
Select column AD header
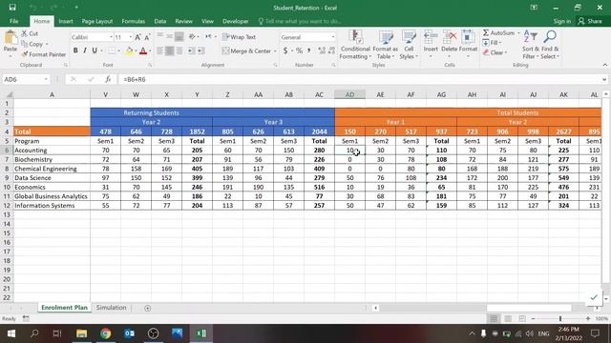349,94
